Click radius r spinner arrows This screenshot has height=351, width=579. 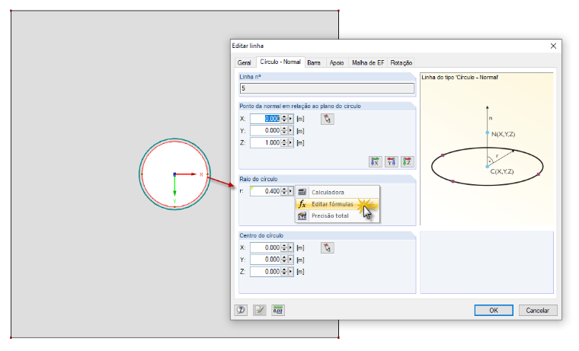(x=284, y=191)
